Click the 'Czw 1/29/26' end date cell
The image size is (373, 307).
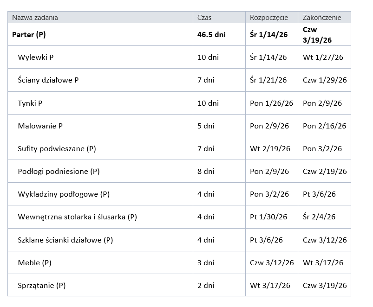tap(325, 80)
